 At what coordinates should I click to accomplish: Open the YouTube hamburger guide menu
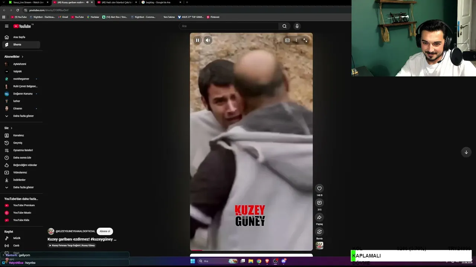[x=6, y=26]
